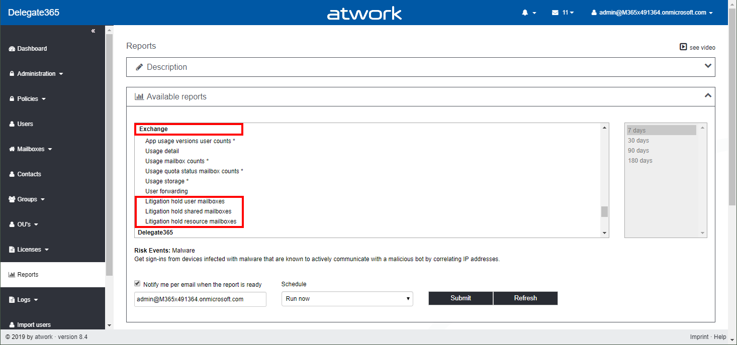The height and width of the screenshot is (345, 737).
Task: Click the notification email address field
Action: click(200, 299)
